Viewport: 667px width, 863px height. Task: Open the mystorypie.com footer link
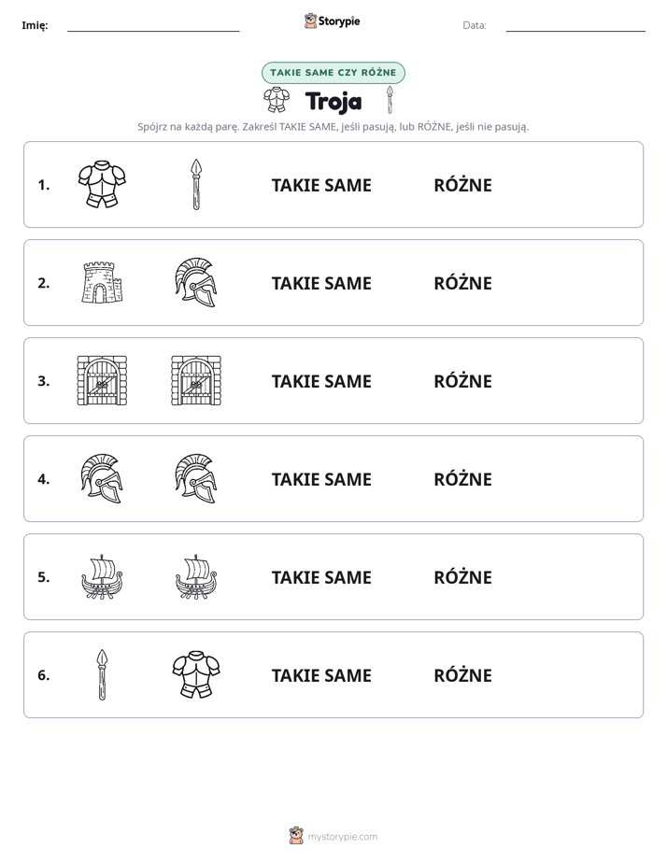click(333, 836)
